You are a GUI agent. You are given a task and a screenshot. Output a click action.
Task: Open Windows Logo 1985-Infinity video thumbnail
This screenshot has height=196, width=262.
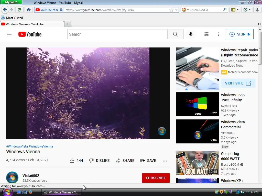pyautogui.click(x=197, y=104)
